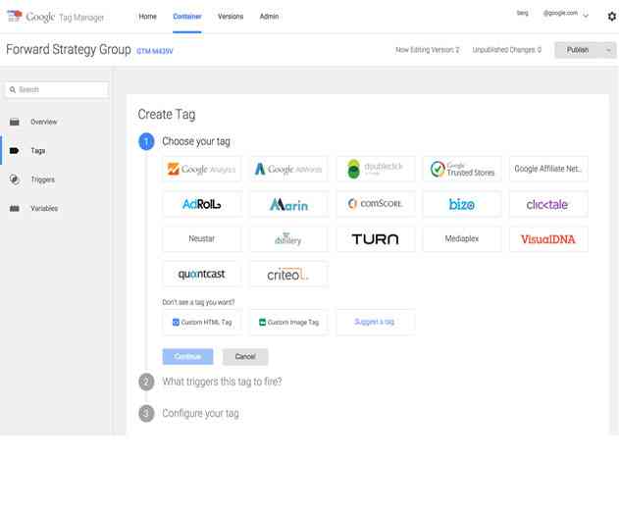Click Unpublished Changes 0 text
Image resolution: width=619 pixels, height=512 pixels.
coord(507,50)
